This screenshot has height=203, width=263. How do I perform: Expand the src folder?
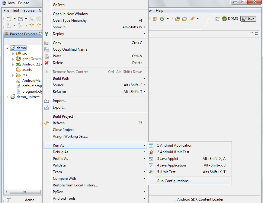13,54
